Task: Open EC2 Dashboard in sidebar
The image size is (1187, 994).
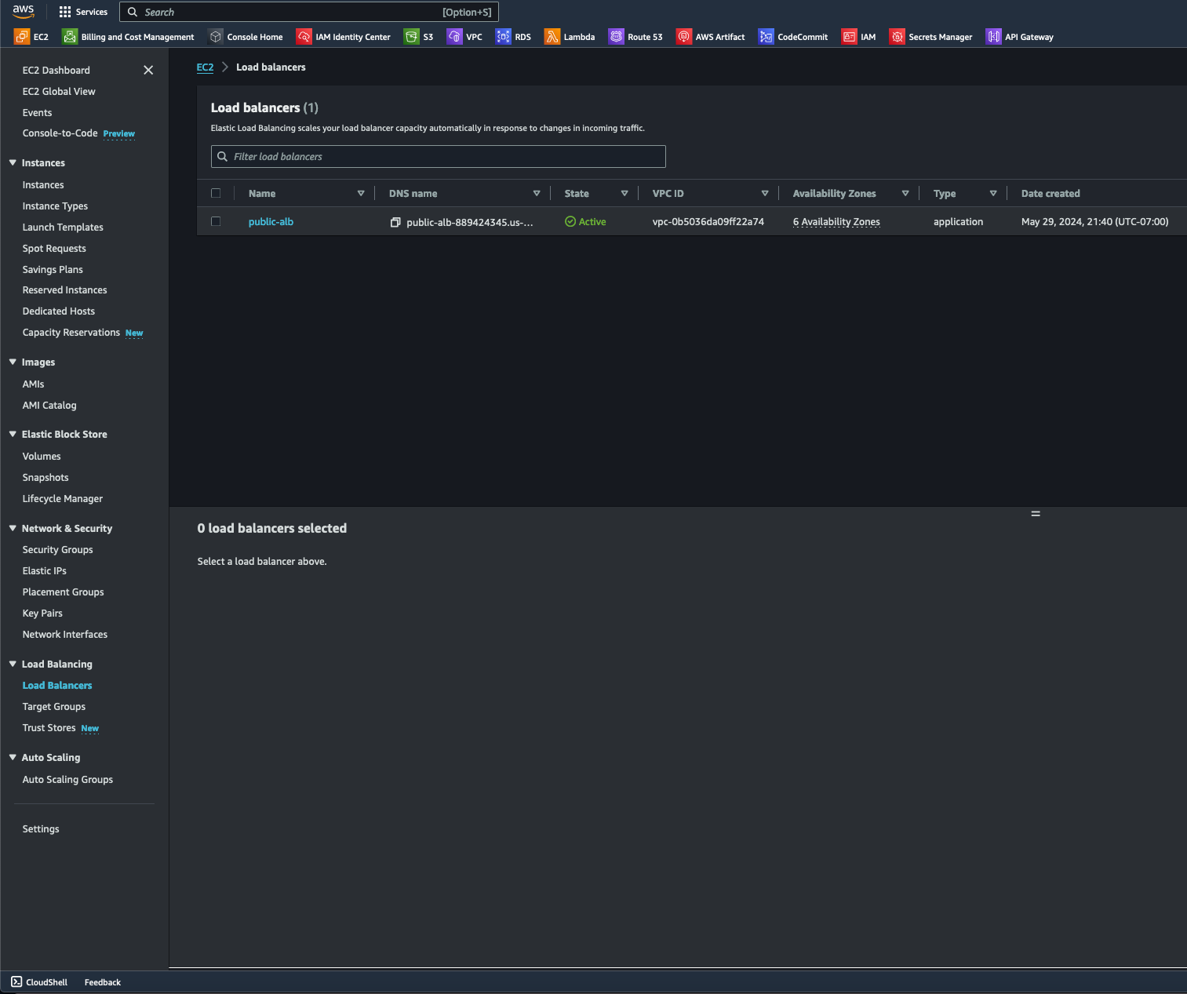Action: pos(56,71)
